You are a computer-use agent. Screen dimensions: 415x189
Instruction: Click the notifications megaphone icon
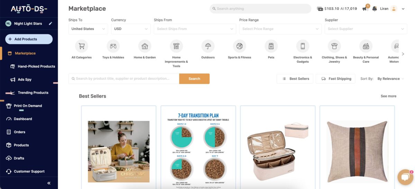[x=365, y=9]
